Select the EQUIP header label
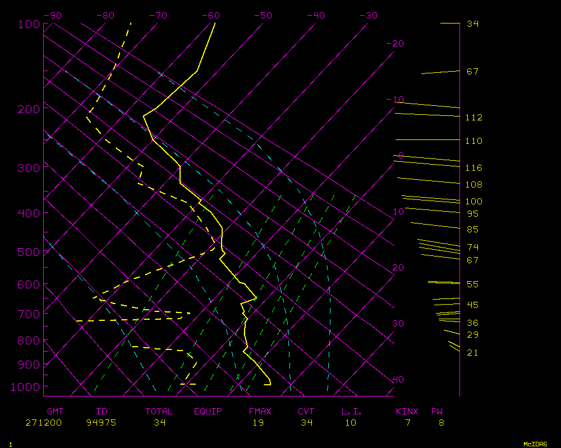The height and width of the screenshot is (448, 561). (x=208, y=412)
